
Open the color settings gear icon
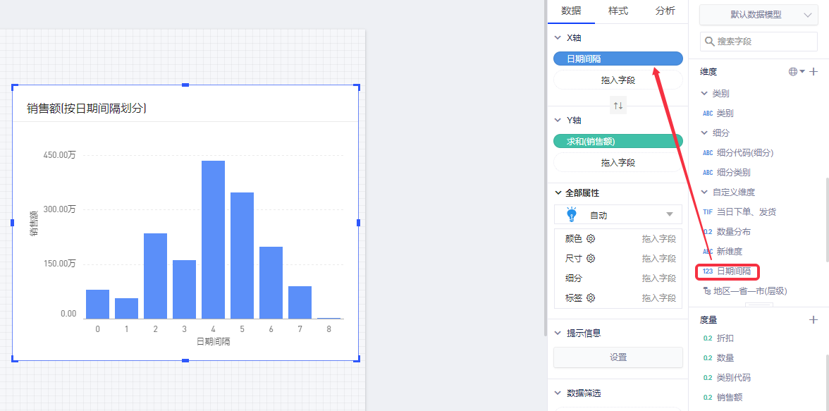(591, 239)
